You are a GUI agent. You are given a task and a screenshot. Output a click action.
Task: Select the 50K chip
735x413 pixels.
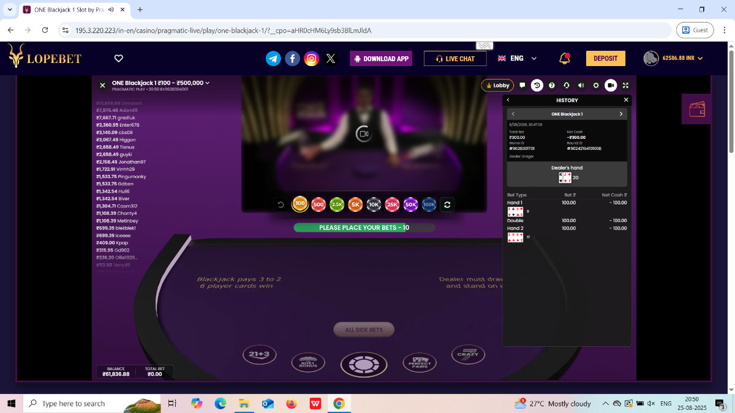(x=410, y=205)
